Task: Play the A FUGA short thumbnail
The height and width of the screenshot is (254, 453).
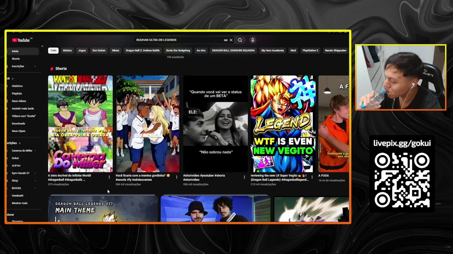Action: point(334,124)
